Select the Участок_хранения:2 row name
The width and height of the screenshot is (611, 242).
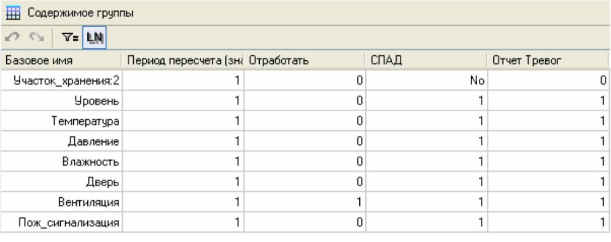62,80
